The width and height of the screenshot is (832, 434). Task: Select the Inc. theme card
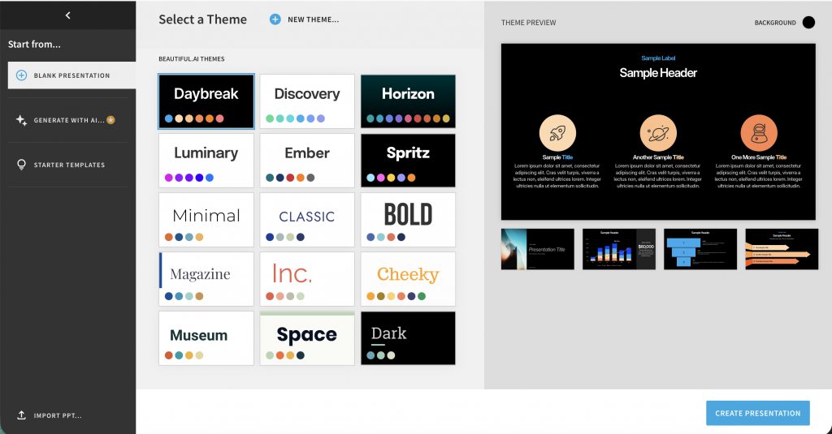pos(307,279)
